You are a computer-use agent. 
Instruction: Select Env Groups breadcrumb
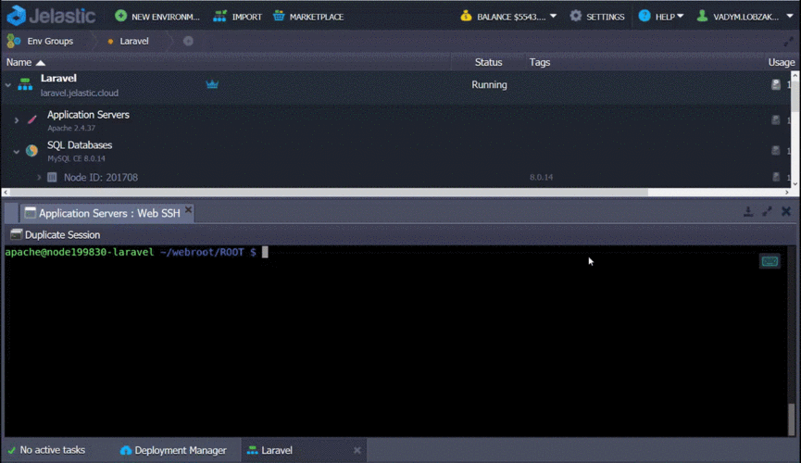click(41, 41)
